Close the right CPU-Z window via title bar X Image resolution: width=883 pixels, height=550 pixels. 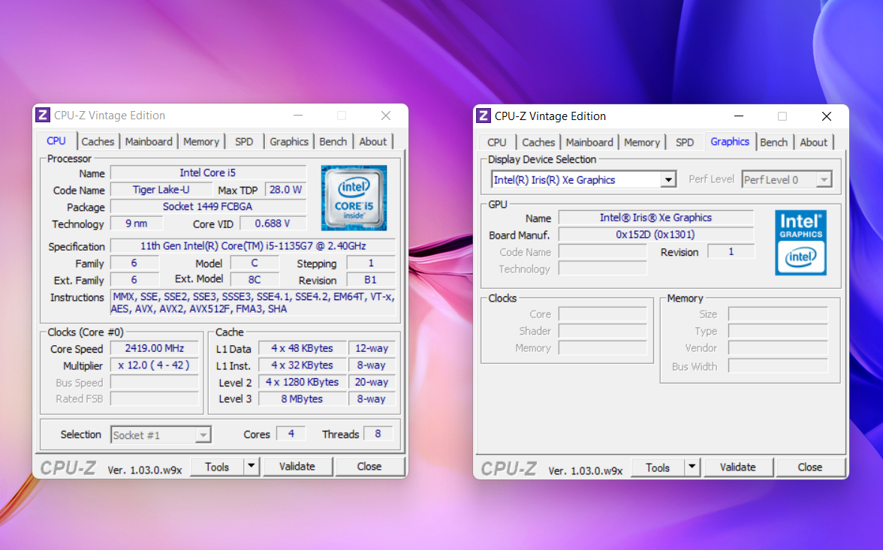click(826, 116)
